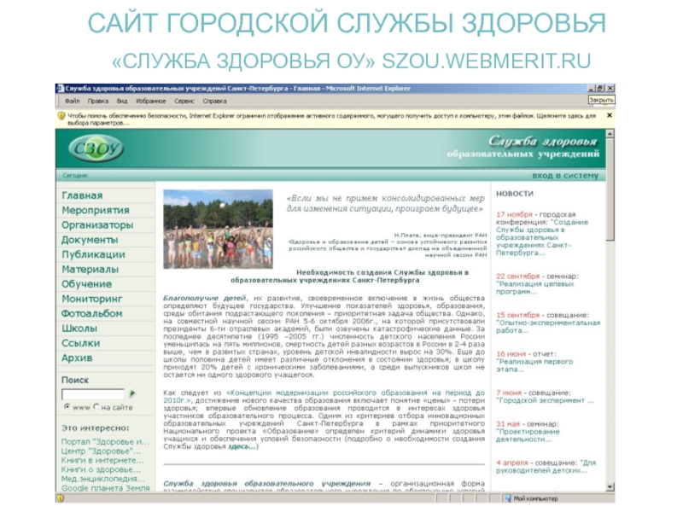Screen dimensions: 683x512
Task: Click Необходимость создания Службы здоровья heading
Action: [x=349, y=276]
